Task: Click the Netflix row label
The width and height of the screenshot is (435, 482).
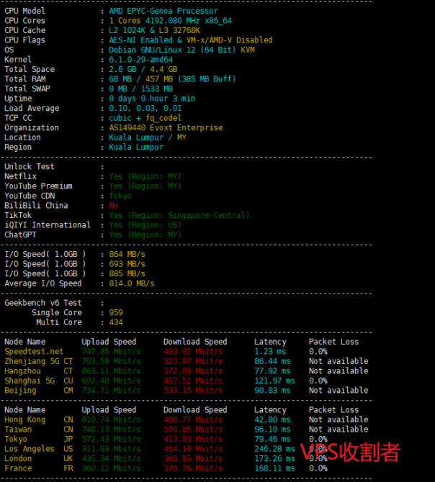Action: tap(20, 176)
